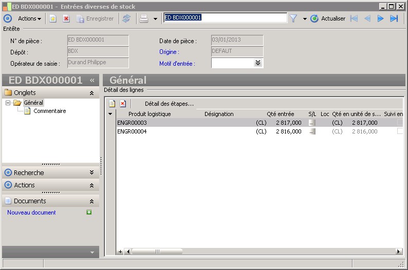Screen dimensions: 408x270
Task: Create a new document with toolbar icon
Action: (53, 18)
